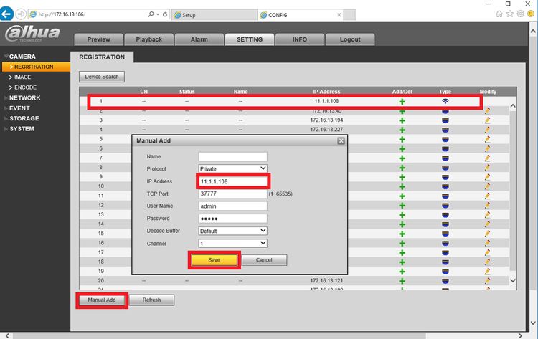Click the Save button

pyautogui.click(x=214, y=260)
